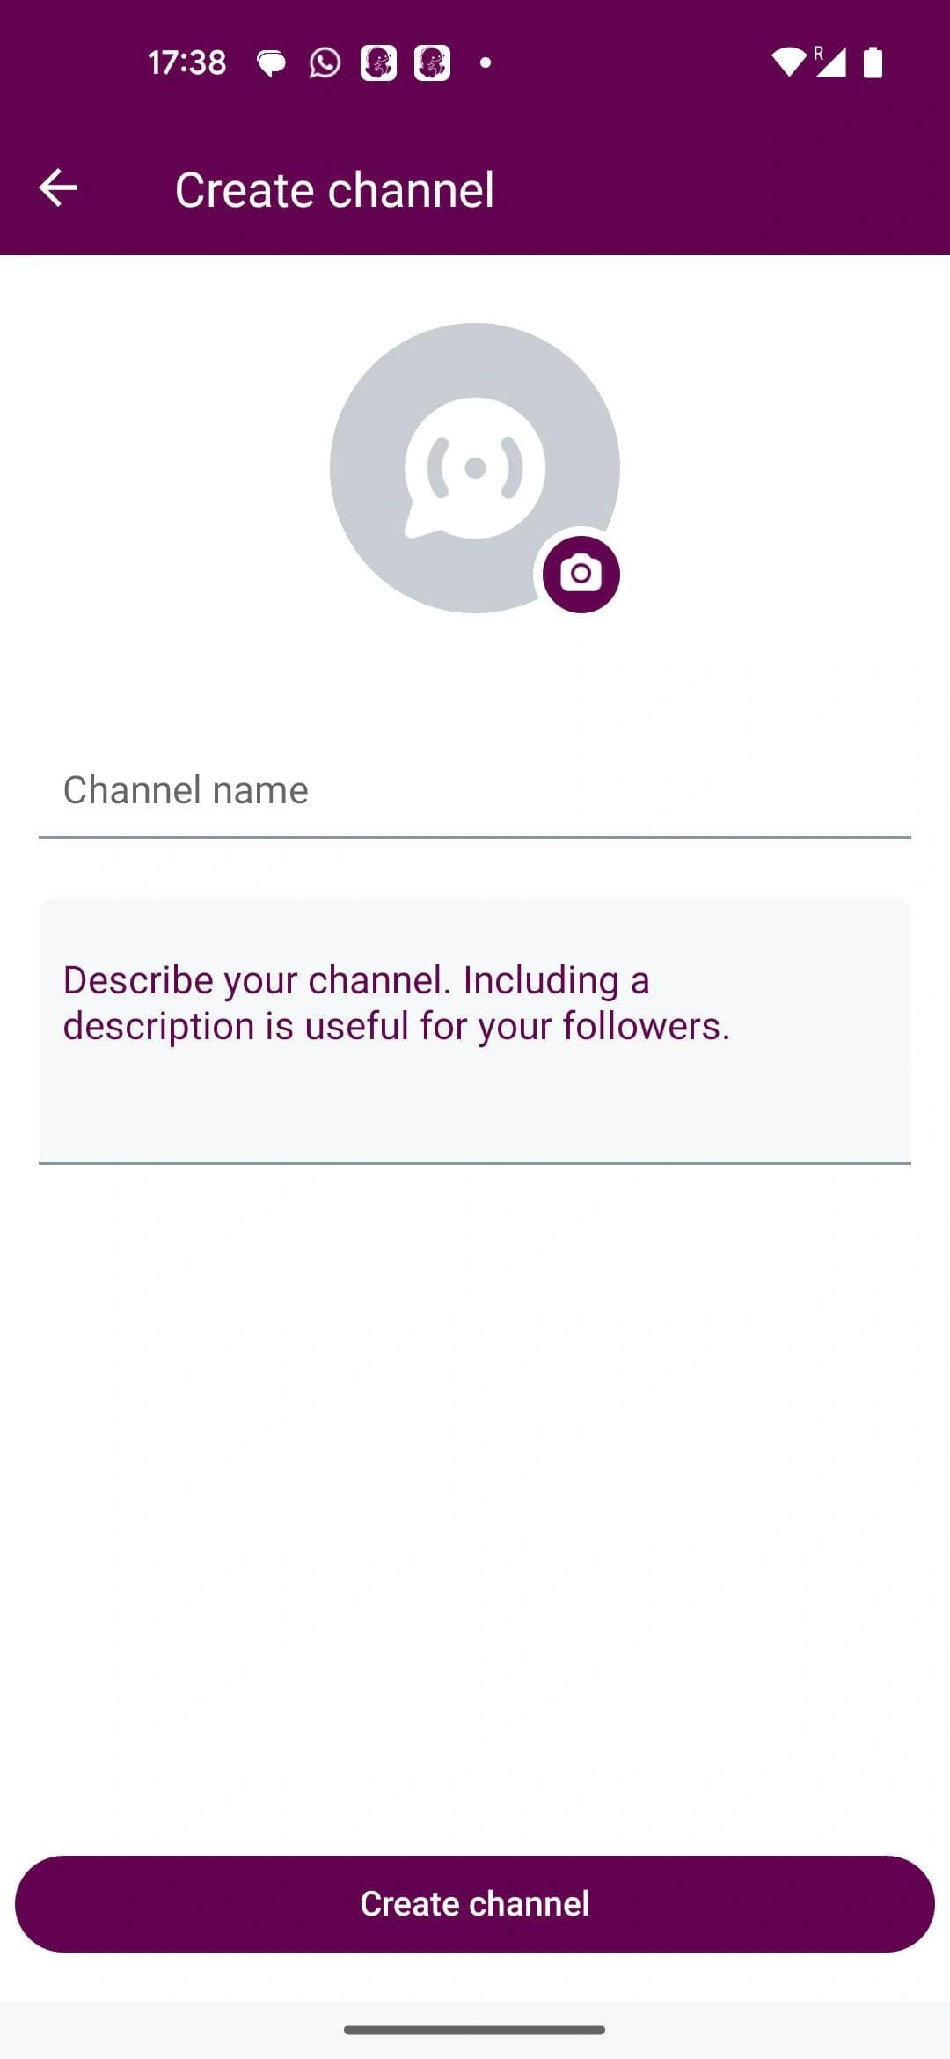Screen dimensions: 950x2059
Task: Tap the 17:38 clock in status bar
Action: coord(186,62)
